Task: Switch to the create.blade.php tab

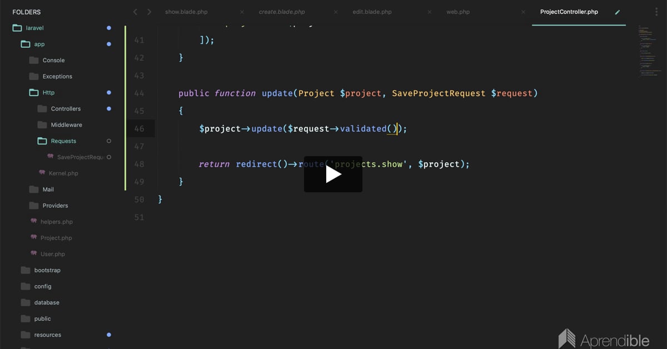Action: [x=282, y=12]
